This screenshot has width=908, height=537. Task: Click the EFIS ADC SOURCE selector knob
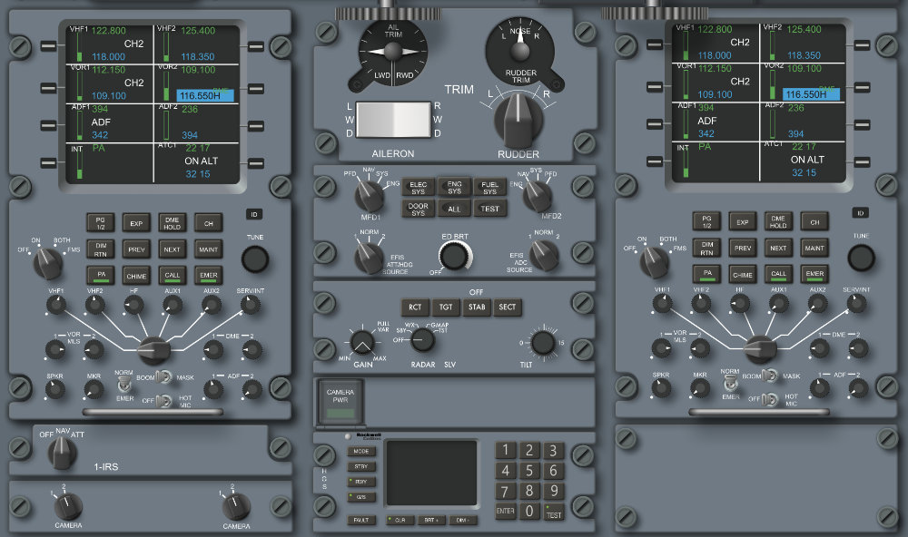543,258
